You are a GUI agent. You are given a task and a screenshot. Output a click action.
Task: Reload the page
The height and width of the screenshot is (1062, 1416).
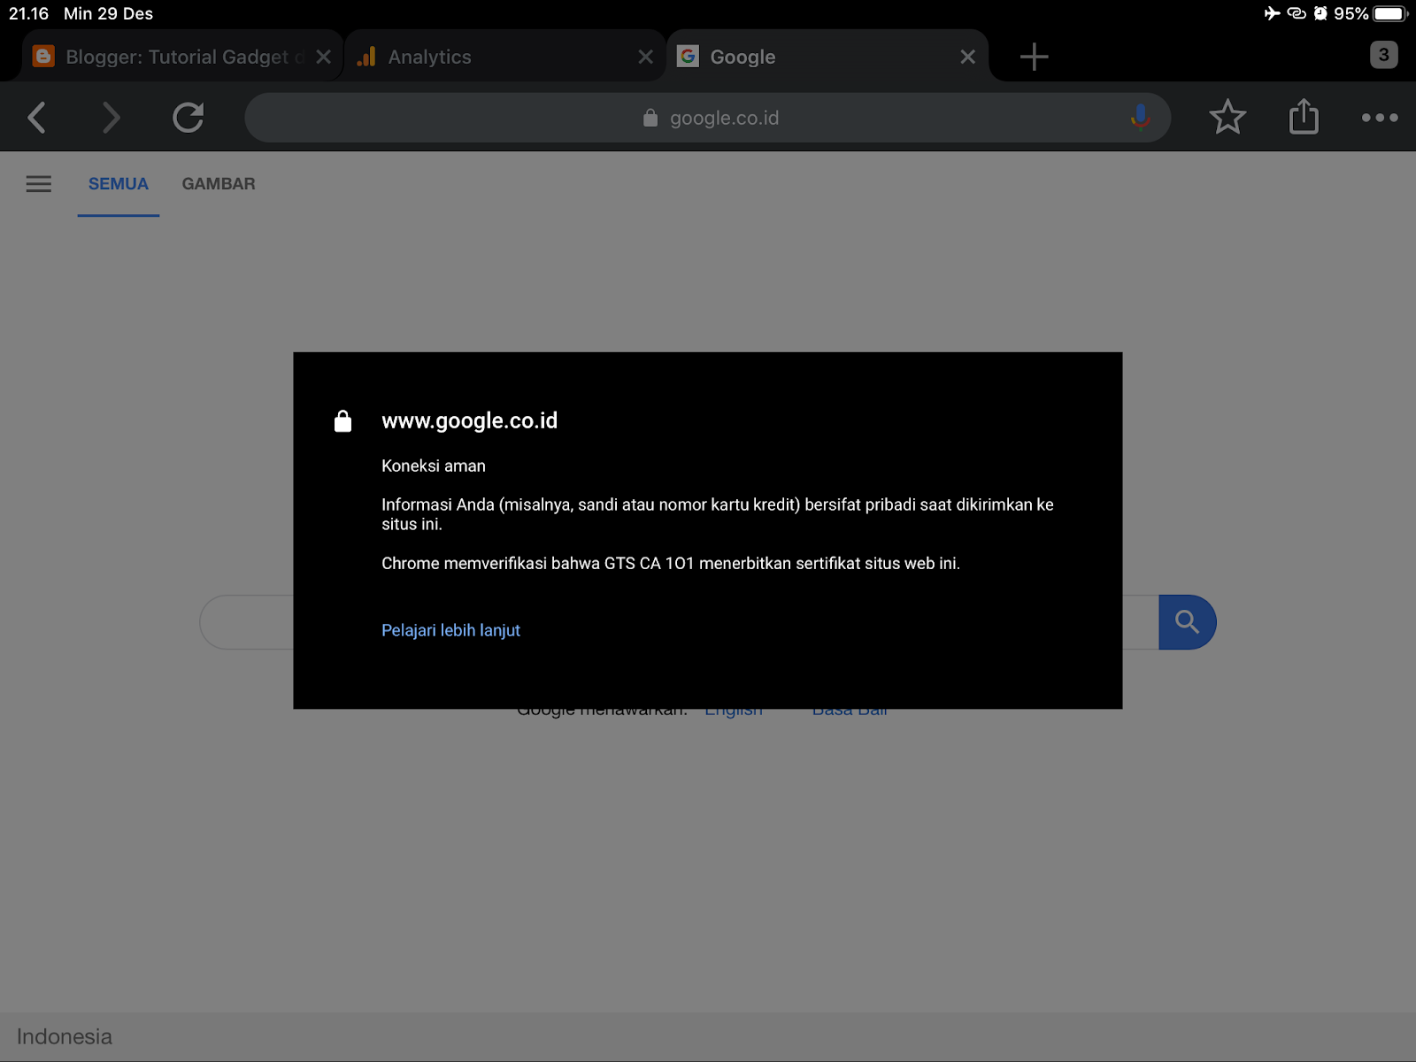188,118
